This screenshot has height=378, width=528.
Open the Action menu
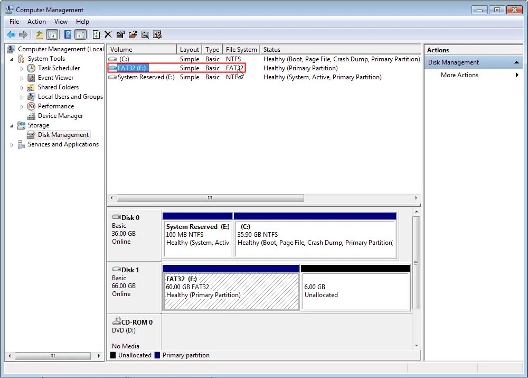coord(36,22)
